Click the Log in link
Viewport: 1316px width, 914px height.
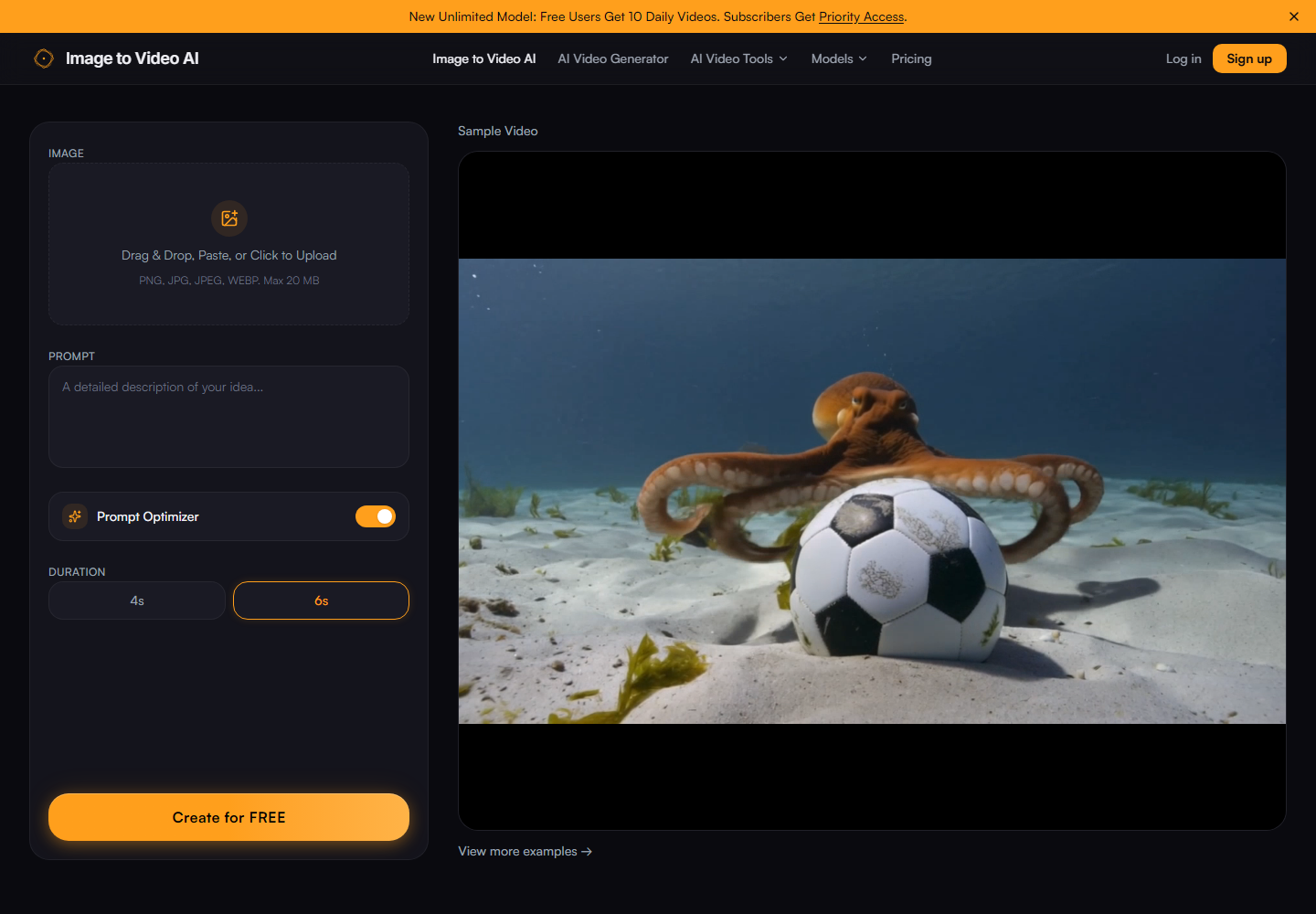coord(1183,58)
